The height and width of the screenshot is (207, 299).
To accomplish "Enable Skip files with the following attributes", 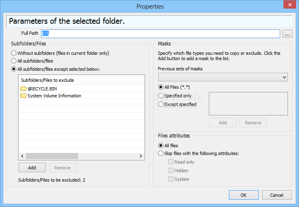I will pyautogui.click(x=161, y=153).
